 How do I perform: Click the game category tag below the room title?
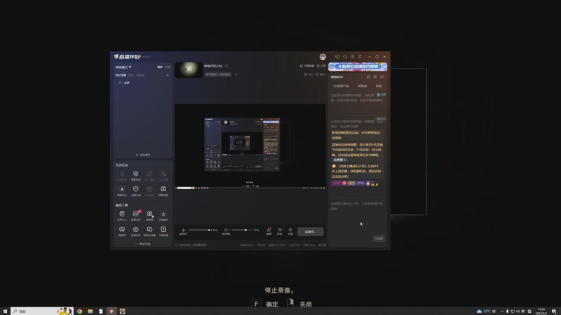(x=218, y=75)
